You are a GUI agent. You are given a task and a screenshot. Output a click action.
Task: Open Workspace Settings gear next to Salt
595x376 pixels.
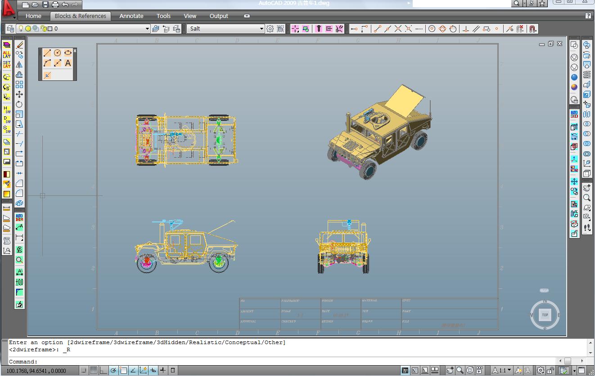point(270,29)
